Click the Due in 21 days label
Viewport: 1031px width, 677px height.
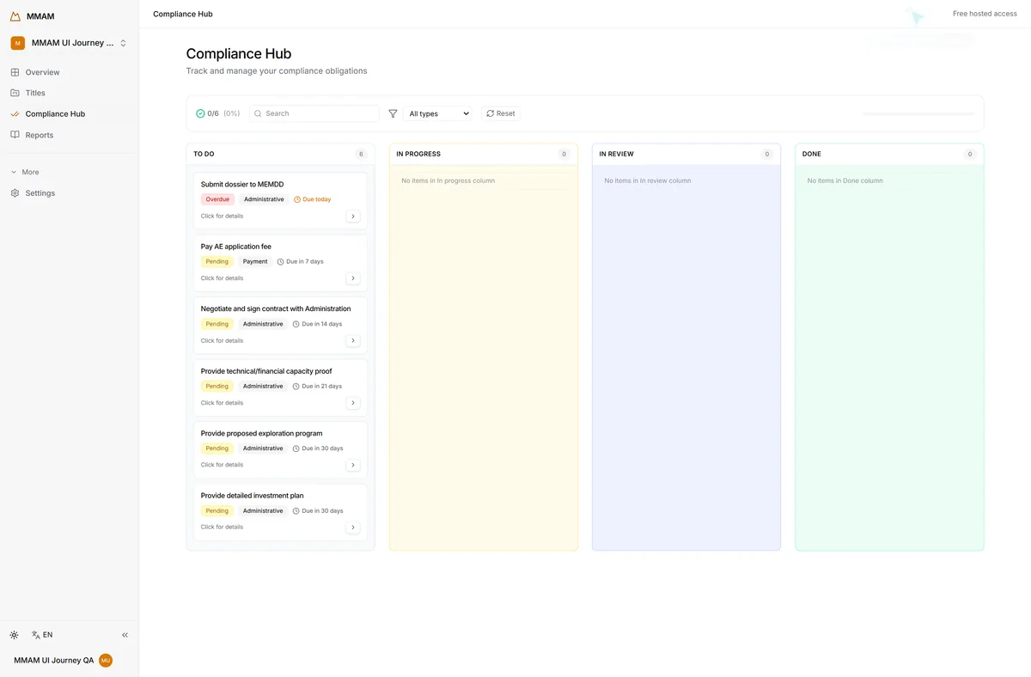point(317,386)
